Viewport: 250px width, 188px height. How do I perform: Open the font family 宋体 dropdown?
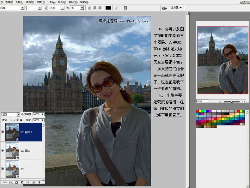22,8
